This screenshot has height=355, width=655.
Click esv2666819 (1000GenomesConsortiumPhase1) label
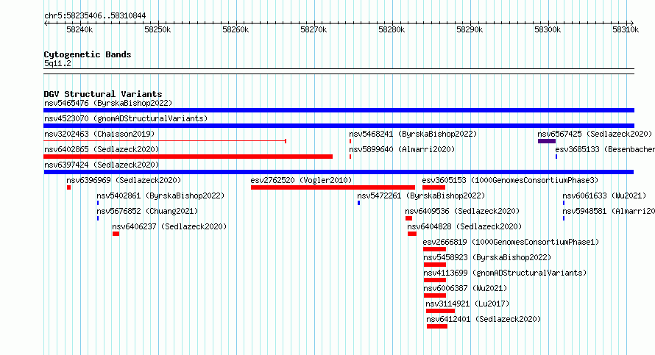(511, 242)
